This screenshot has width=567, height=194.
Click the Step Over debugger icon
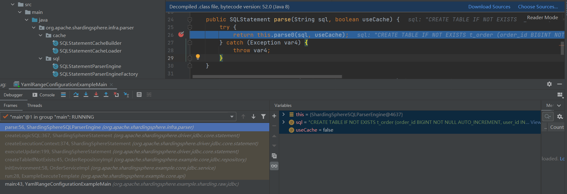click(x=76, y=95)
